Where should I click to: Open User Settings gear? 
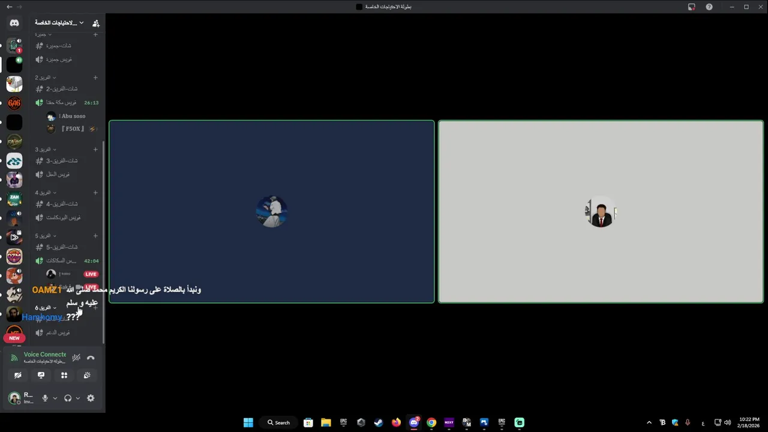tap(91, 398)
